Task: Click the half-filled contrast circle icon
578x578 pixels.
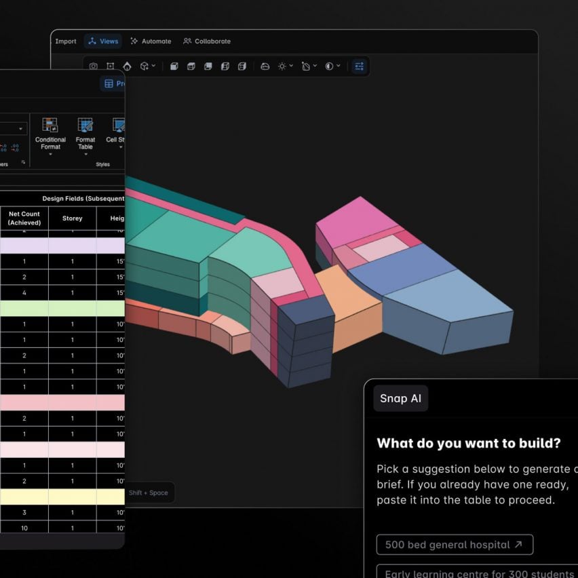Action: (x=329, y=66)
